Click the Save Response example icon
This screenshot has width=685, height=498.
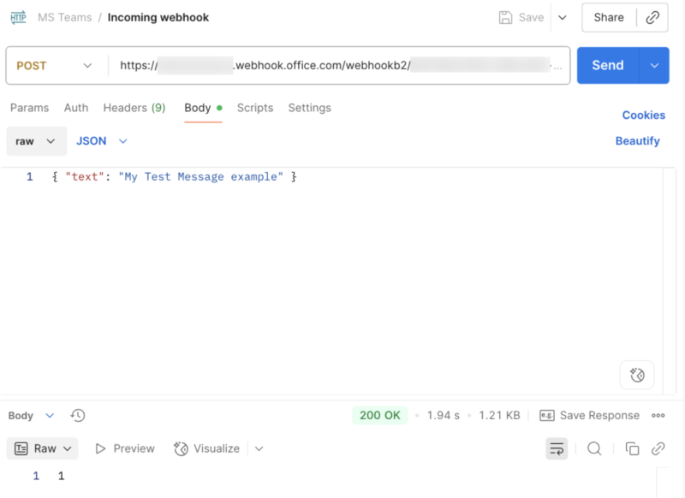click(x=547, y=415)
